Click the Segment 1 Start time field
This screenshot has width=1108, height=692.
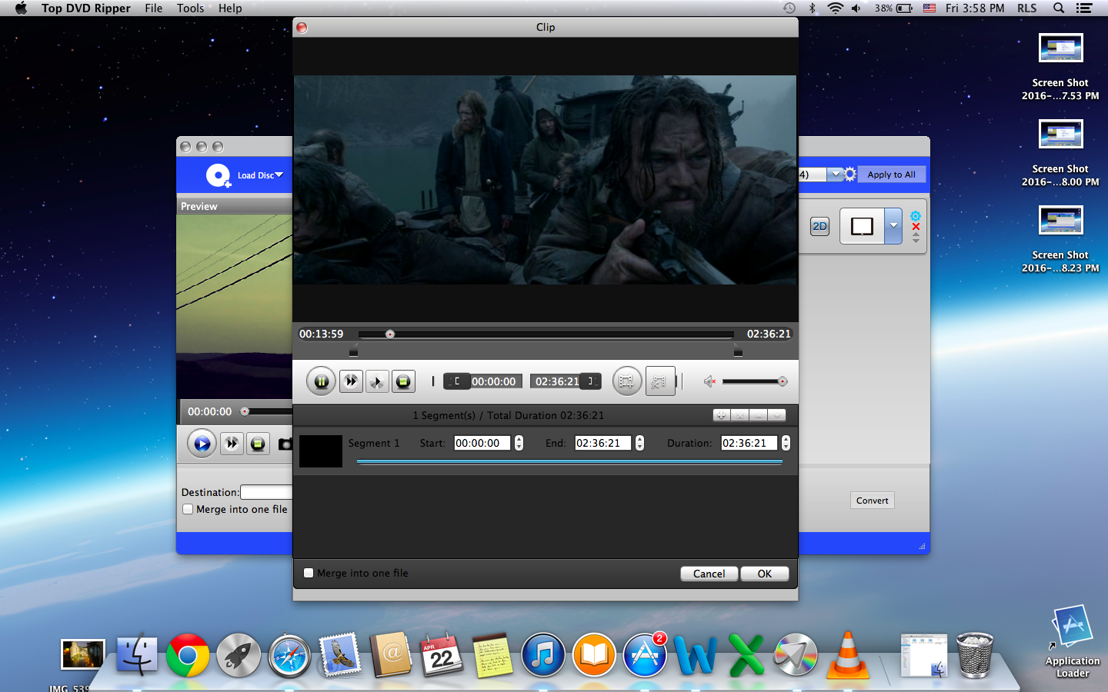pyautogui.click(x=482, y=443)
